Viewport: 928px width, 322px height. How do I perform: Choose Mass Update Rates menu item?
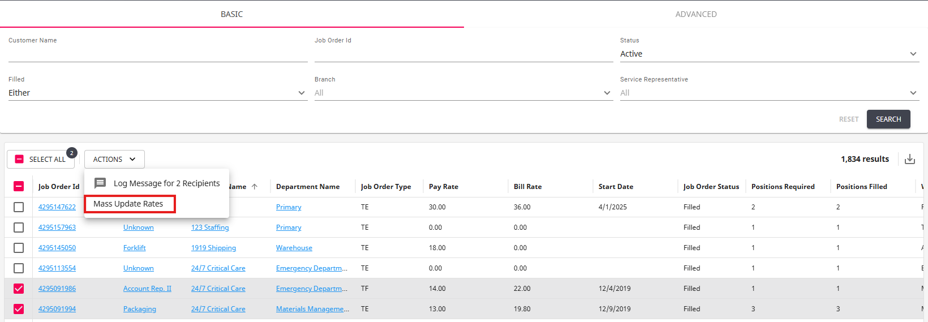tap(128, 204)
